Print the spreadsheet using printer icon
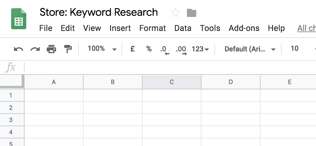The height and width of the screenshot is (146, 316). click(x=52, y=49)
